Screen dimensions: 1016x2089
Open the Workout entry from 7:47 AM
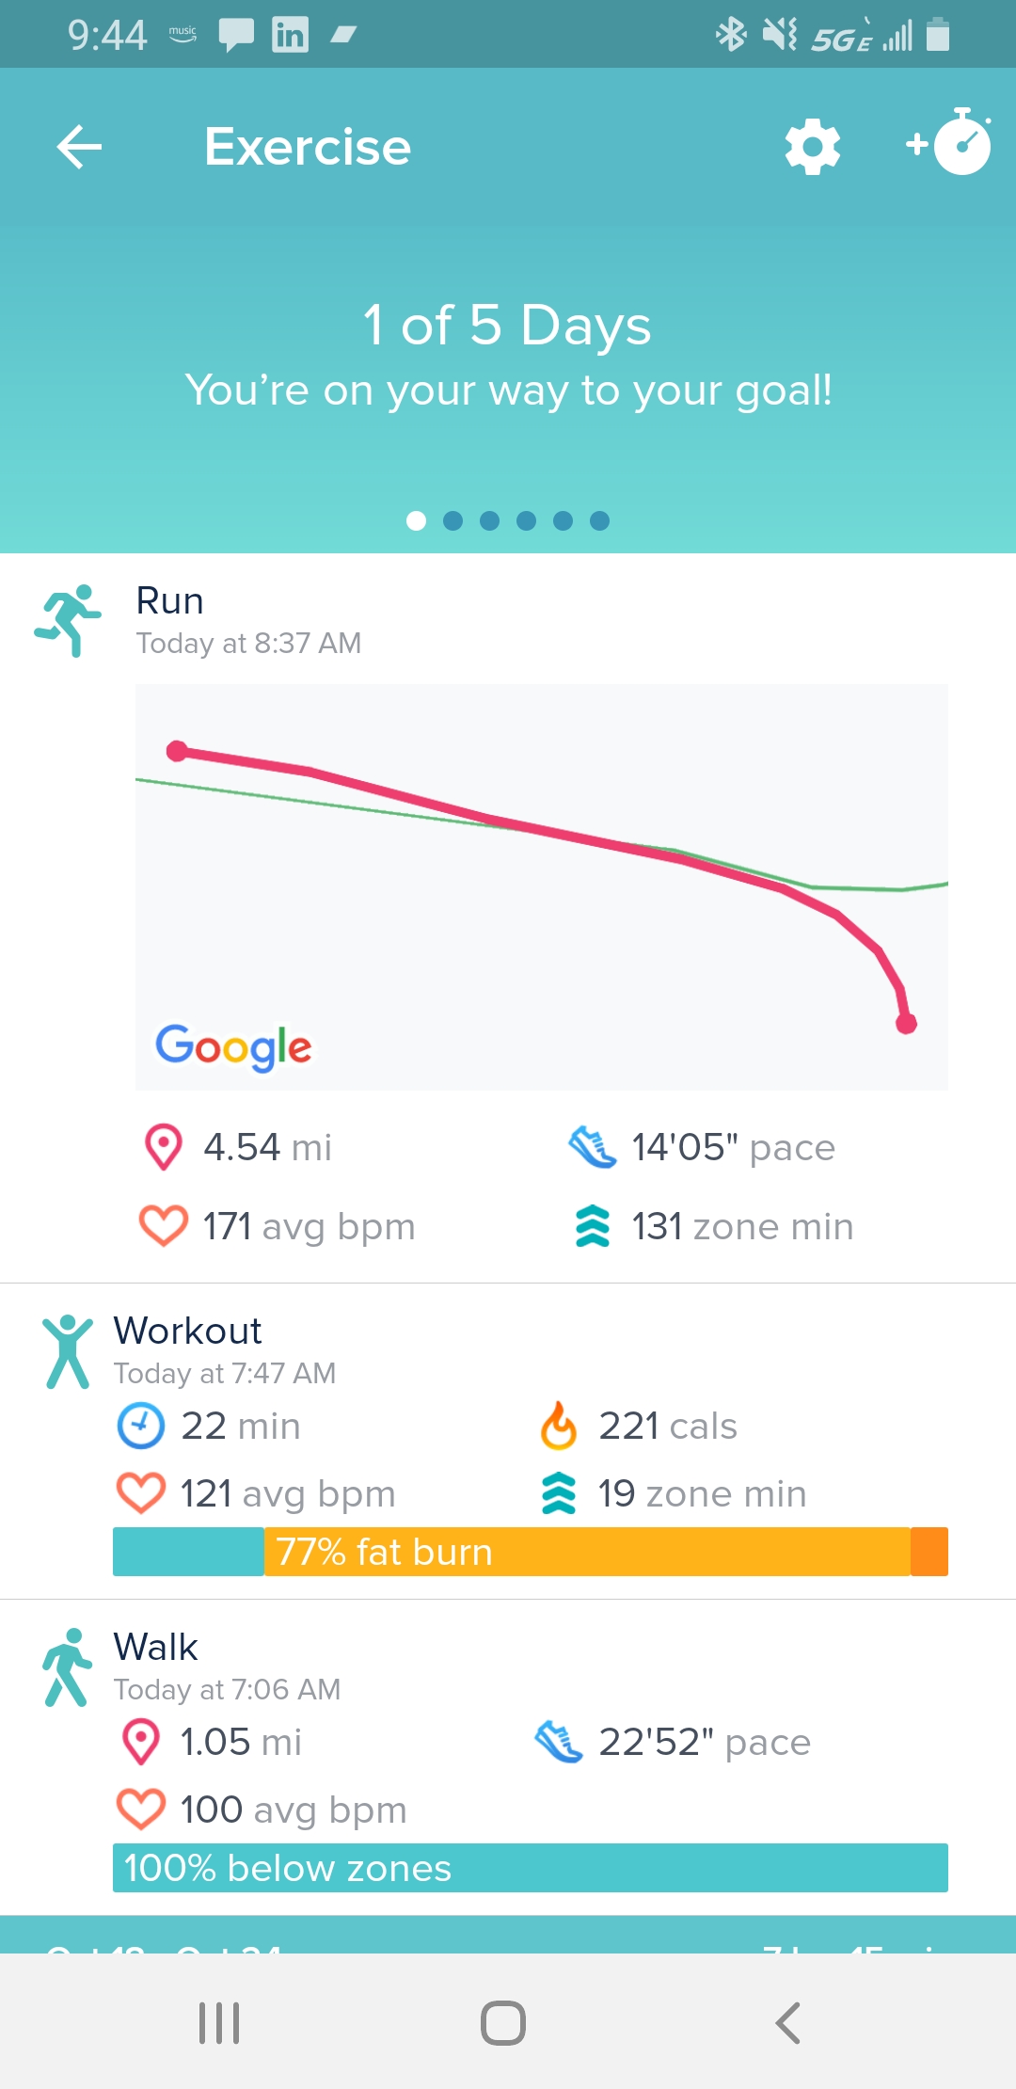[508, 1442]
